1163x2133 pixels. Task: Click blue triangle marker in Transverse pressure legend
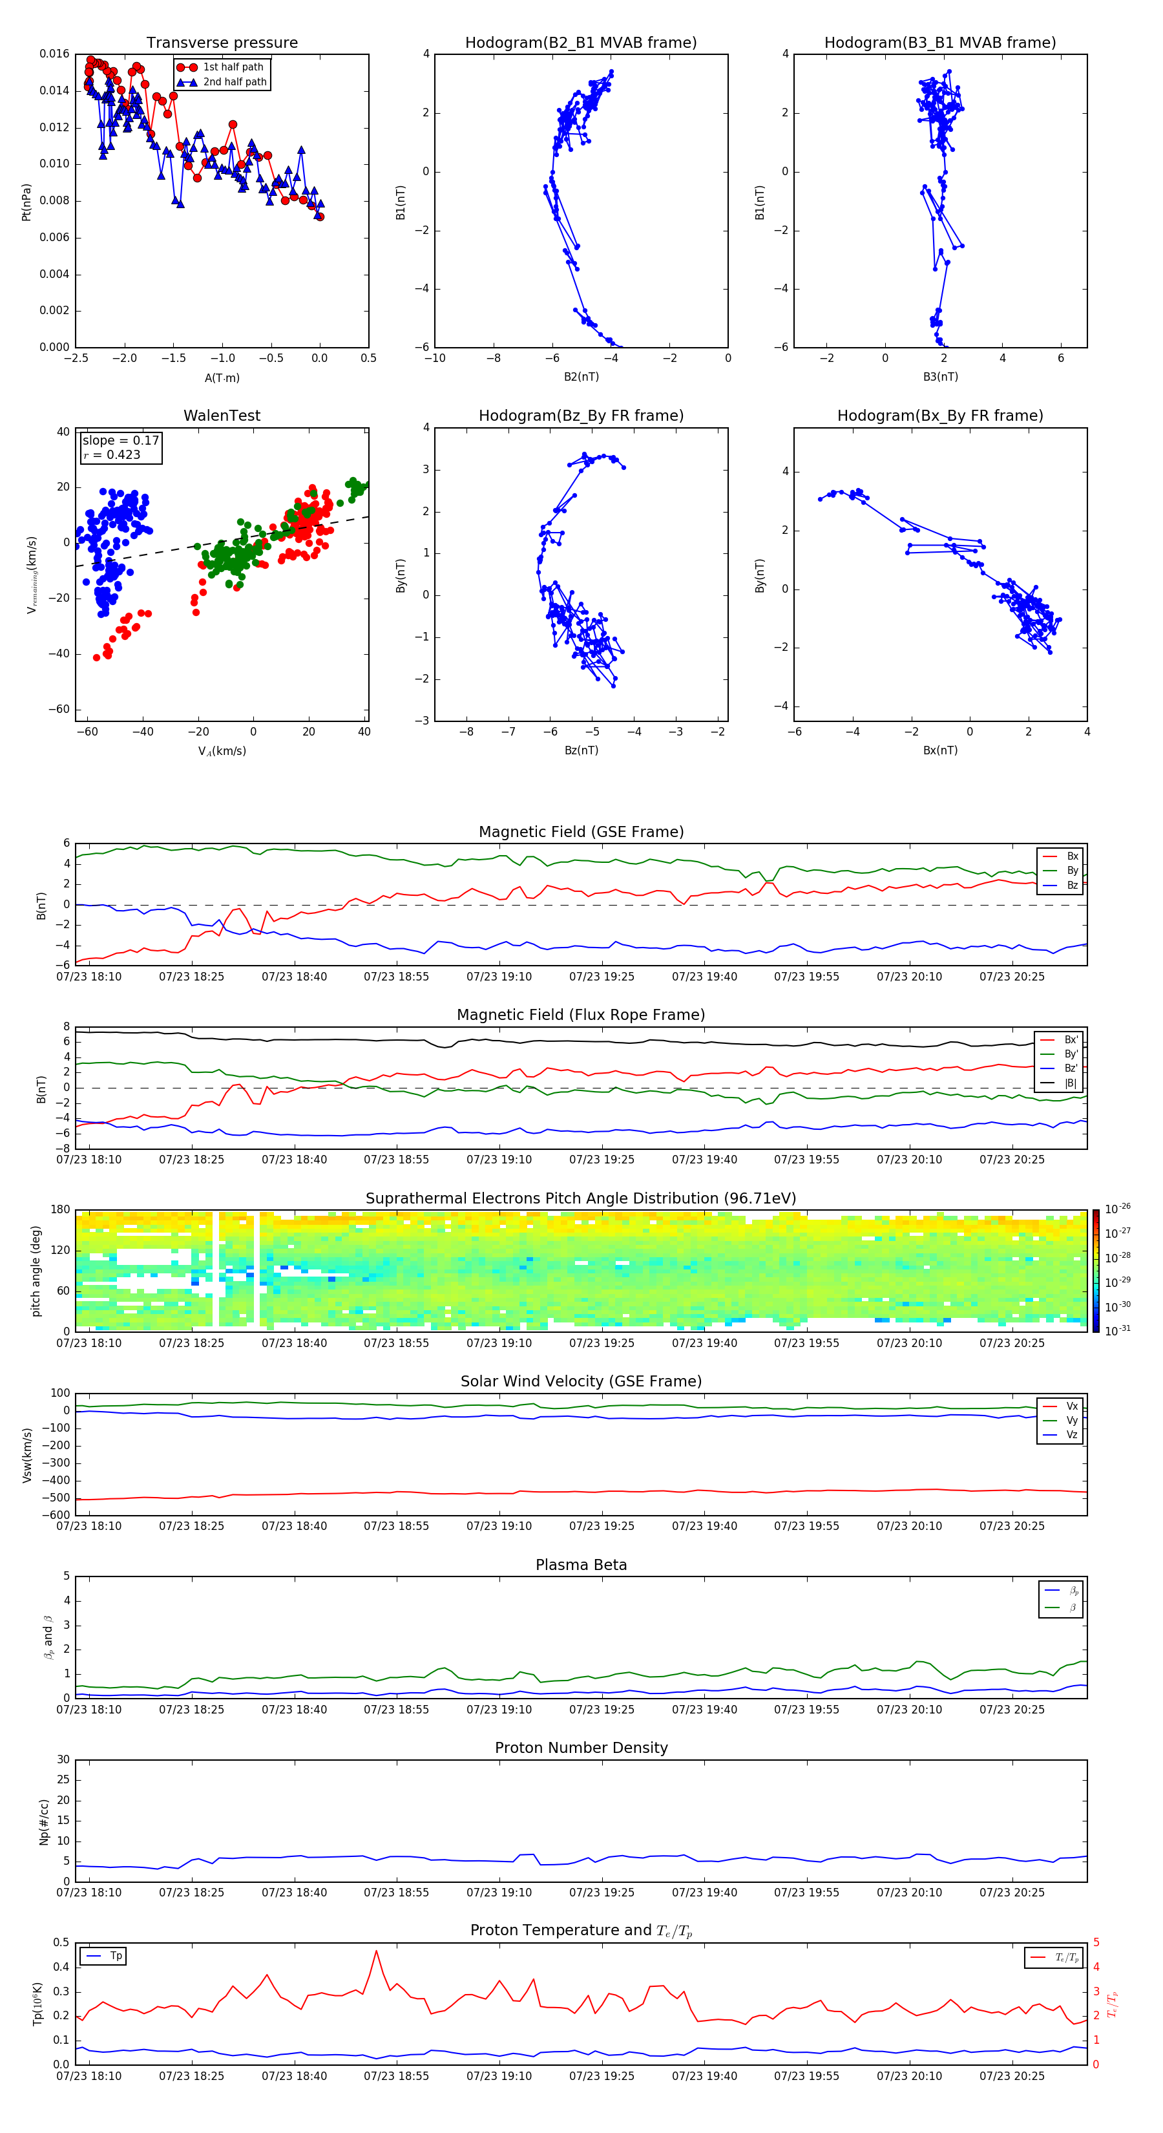187,82
